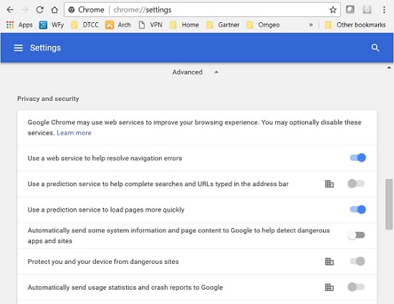Search settings with the magnifier icon

[375, 48]
